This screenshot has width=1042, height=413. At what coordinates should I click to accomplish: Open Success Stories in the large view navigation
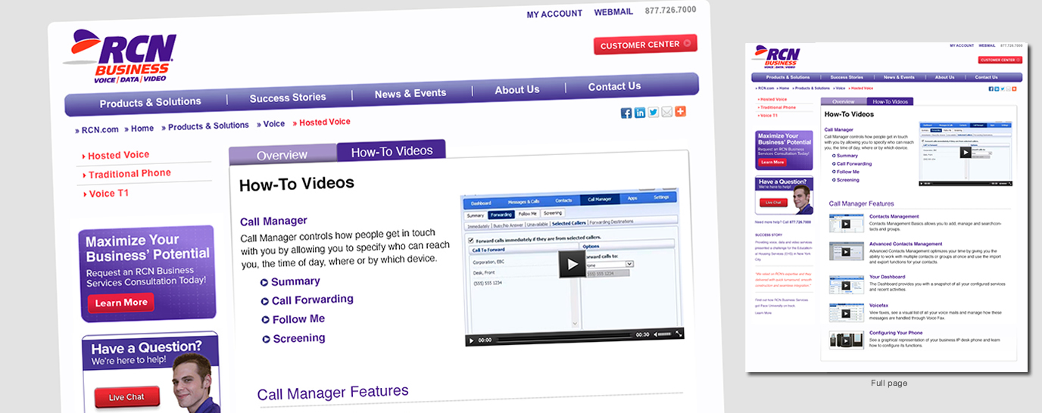[288, 98]
